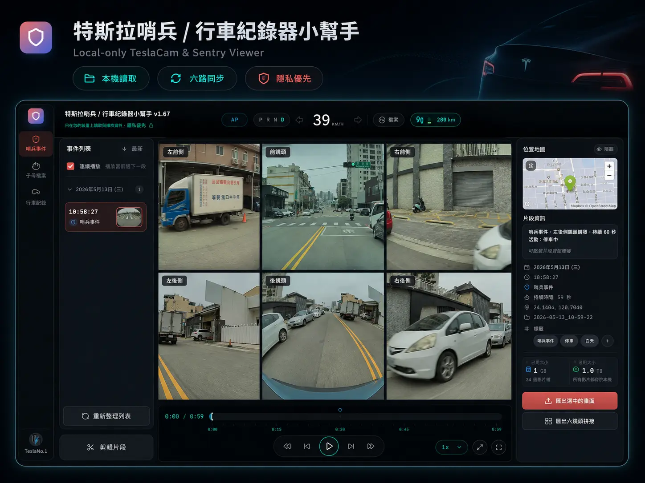The image size is (645, 483).
Task: Skip to next clip button
Action: point(351,447)
